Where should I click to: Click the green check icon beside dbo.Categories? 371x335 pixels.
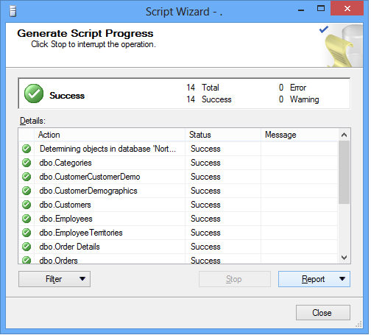(26, 163)
